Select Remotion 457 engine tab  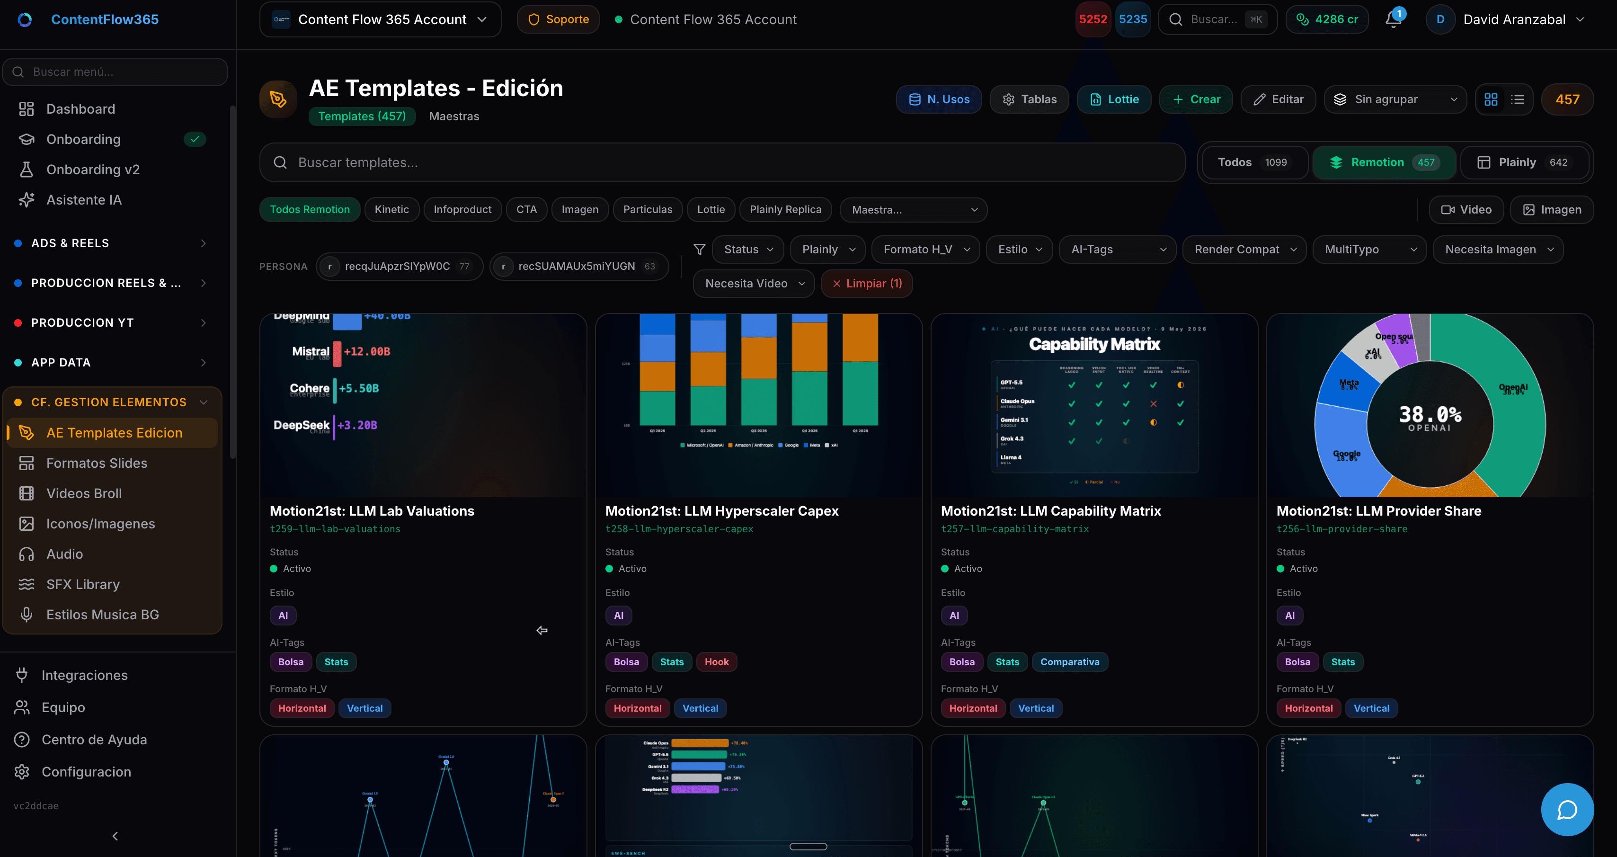click(1384, 162)
